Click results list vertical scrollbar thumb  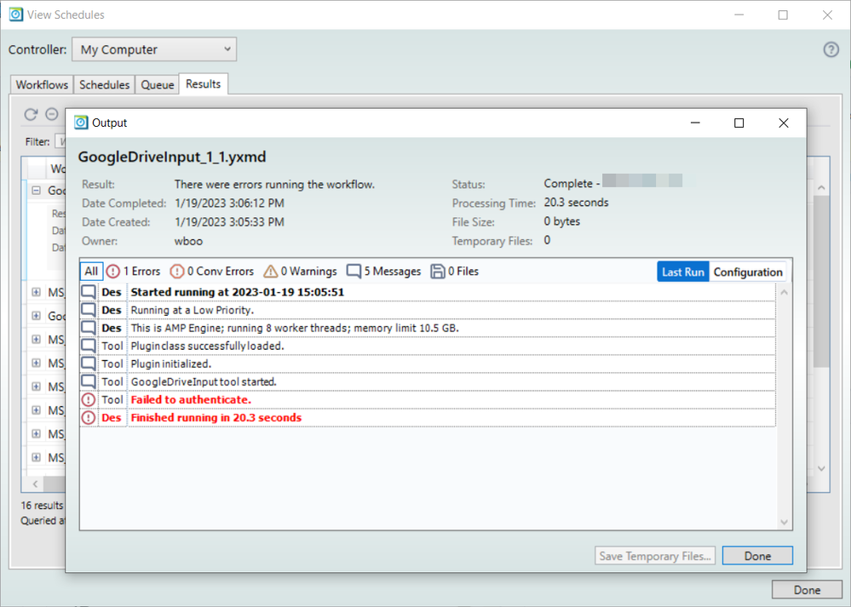[821, 281]
